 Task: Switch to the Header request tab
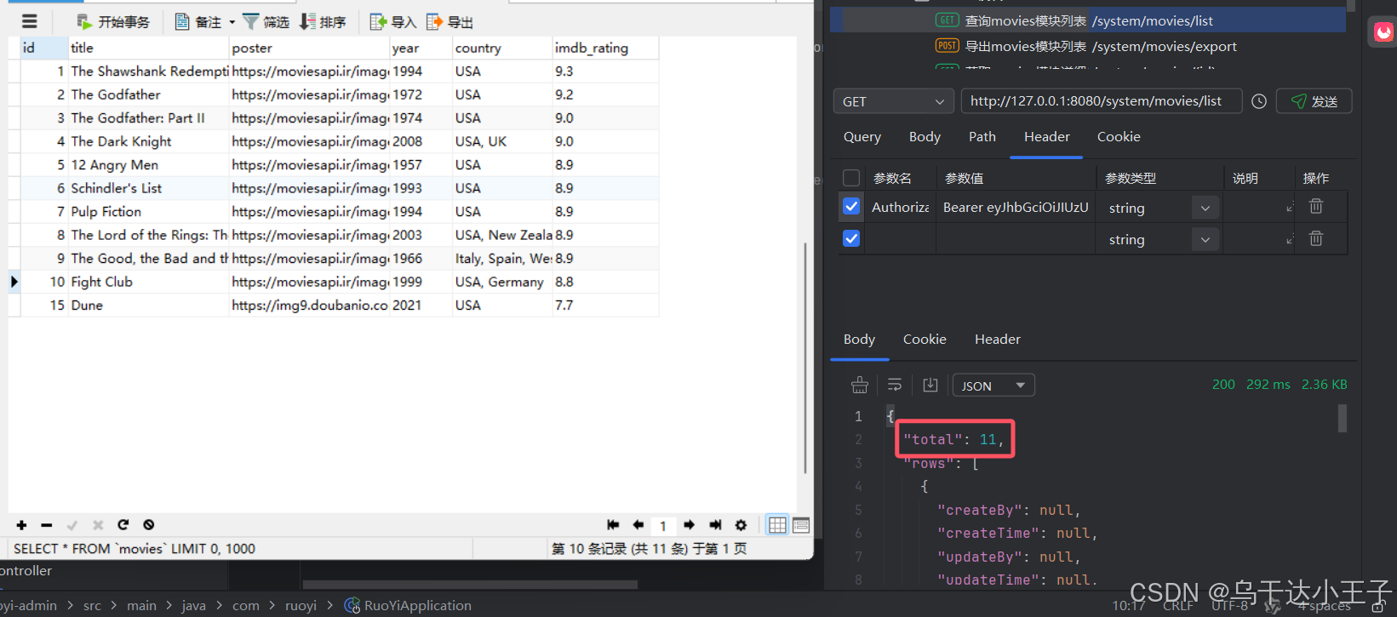click(1047, 137)
